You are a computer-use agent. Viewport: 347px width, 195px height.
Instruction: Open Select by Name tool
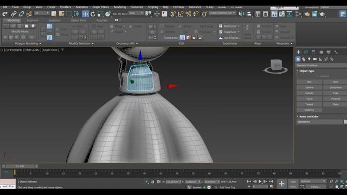pyautogui.click(x=61, y=14)
